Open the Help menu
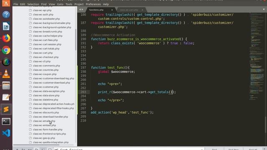 [106, 4]
